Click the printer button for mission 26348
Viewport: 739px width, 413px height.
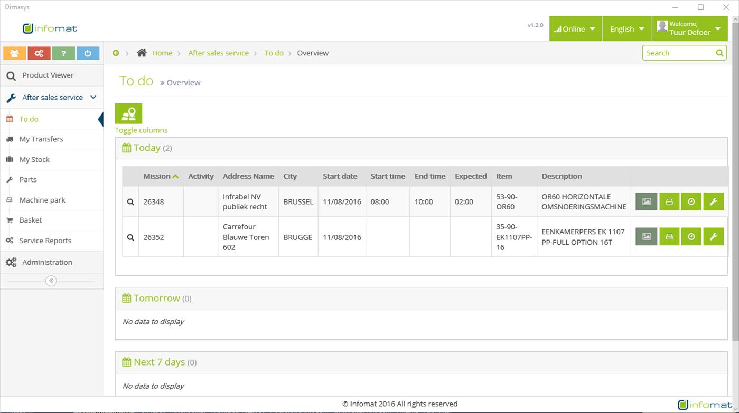coord(669,201)
